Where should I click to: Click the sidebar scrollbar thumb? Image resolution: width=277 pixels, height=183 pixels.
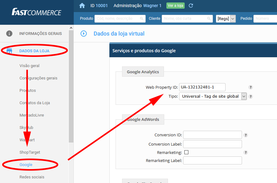(x=71, y=86)
